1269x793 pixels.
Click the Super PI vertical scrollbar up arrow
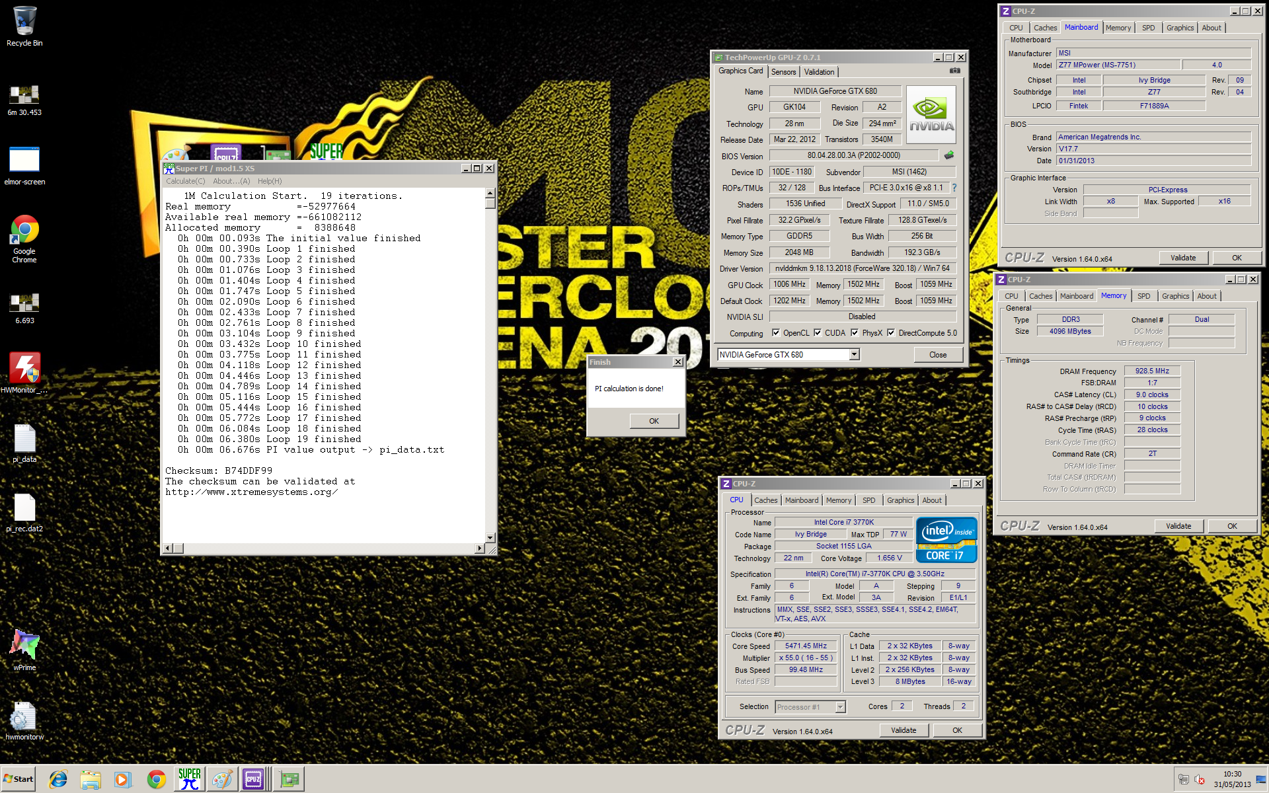click(490, 193)
